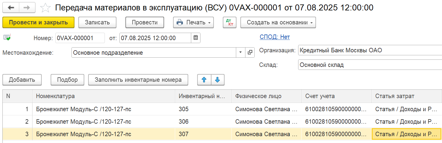Click the Номер input field
Viewport: 442px width, 143px height.
pos(80,38)
